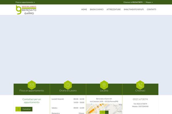Go to the ATTREZZATURE page

(114, 9)
